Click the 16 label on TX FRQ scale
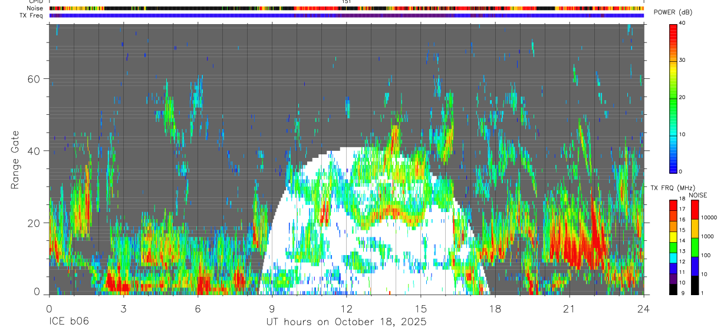Viewport: 724px width, 334px height. 683,220
